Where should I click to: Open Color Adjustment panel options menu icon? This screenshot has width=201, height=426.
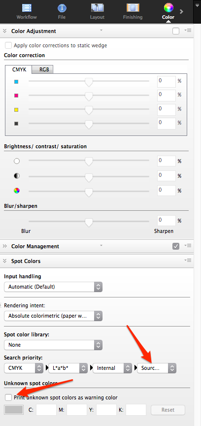tap(188, 31)
